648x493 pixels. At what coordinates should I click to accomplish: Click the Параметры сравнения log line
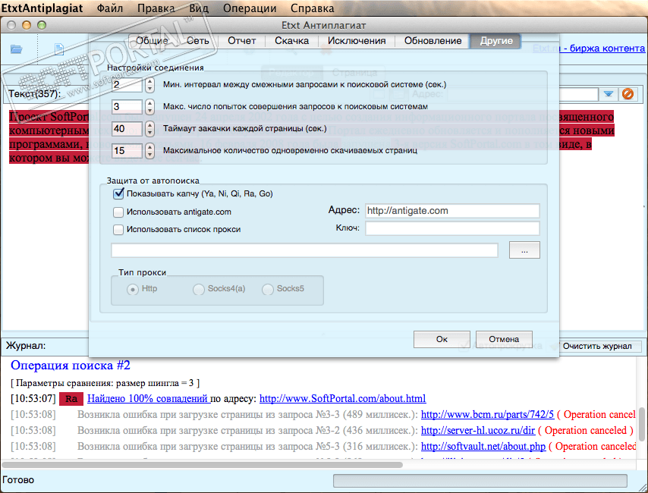tap(105, 383)
